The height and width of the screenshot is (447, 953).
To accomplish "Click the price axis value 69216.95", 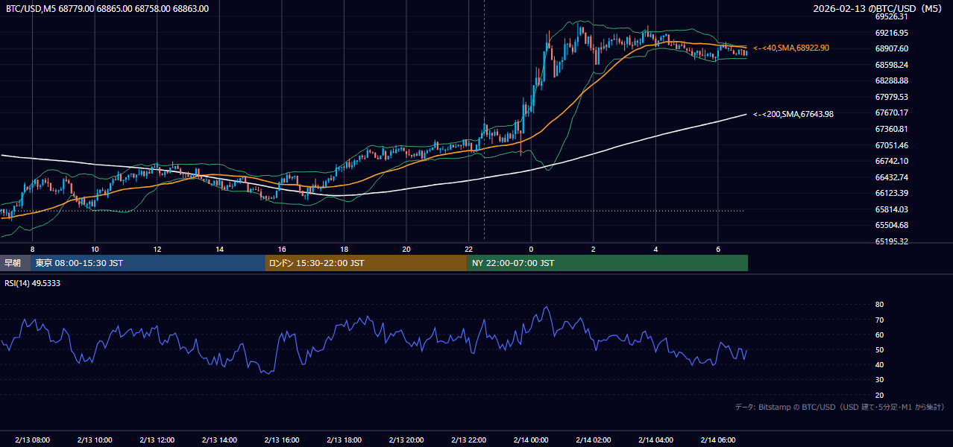I will tap(891, 33).
